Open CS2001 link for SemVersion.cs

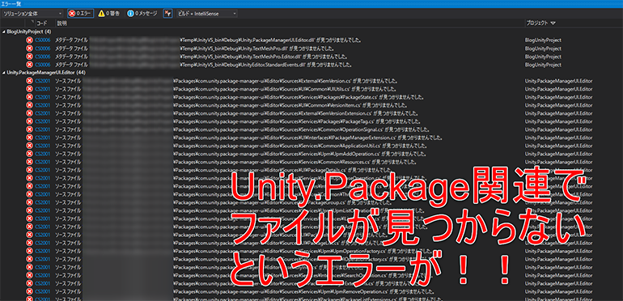43,81
